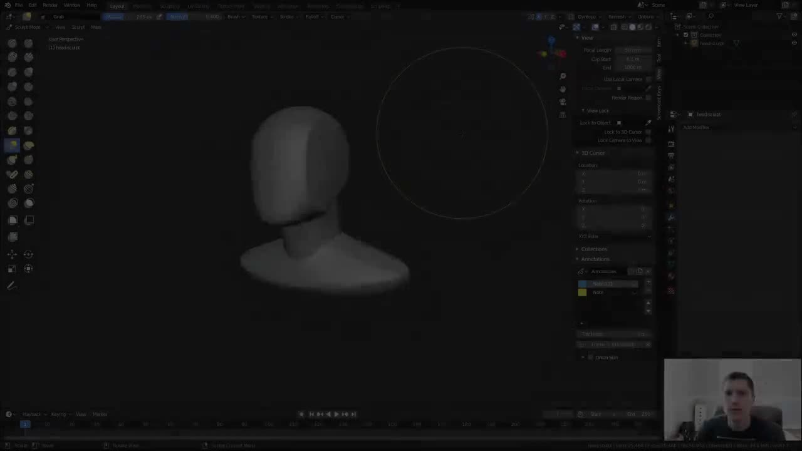
Task: Select the Scrape brush
Action: (x=29, y=116)
